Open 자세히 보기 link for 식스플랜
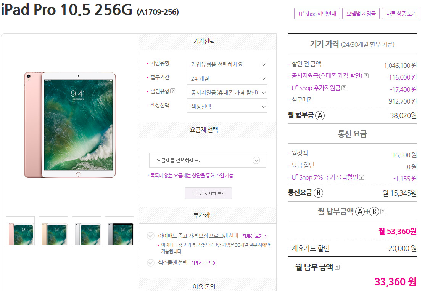Screen dimensions: 422x291 tap(203, 263)
